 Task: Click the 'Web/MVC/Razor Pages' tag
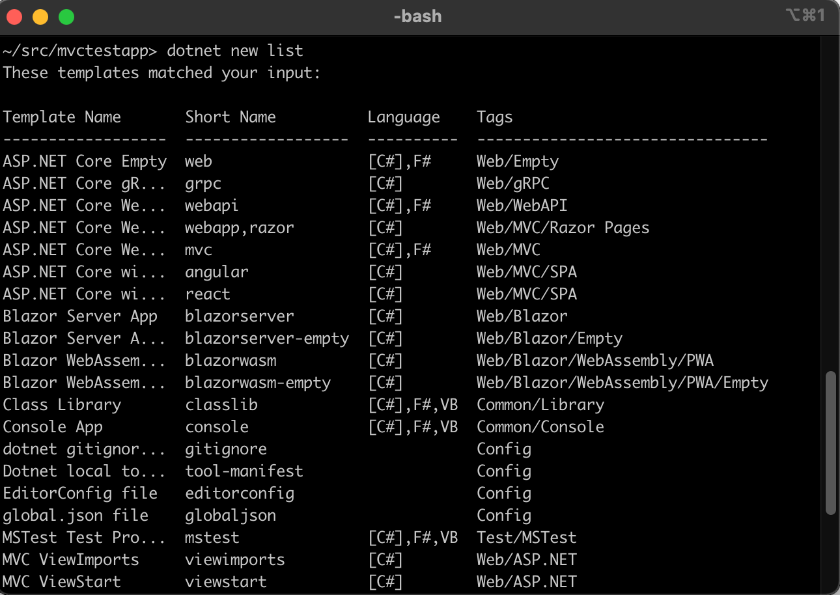pyautogui.click(x=563, y=228)
